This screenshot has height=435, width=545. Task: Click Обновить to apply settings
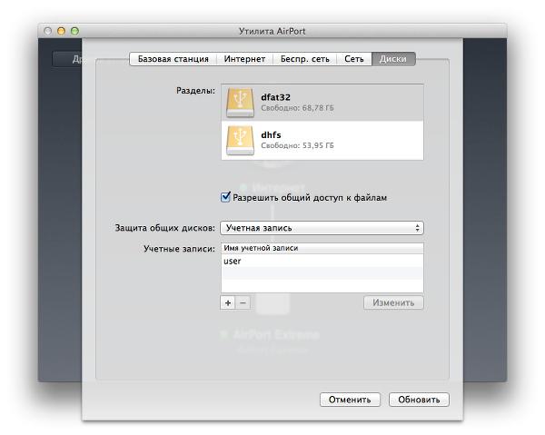point(419,400)
